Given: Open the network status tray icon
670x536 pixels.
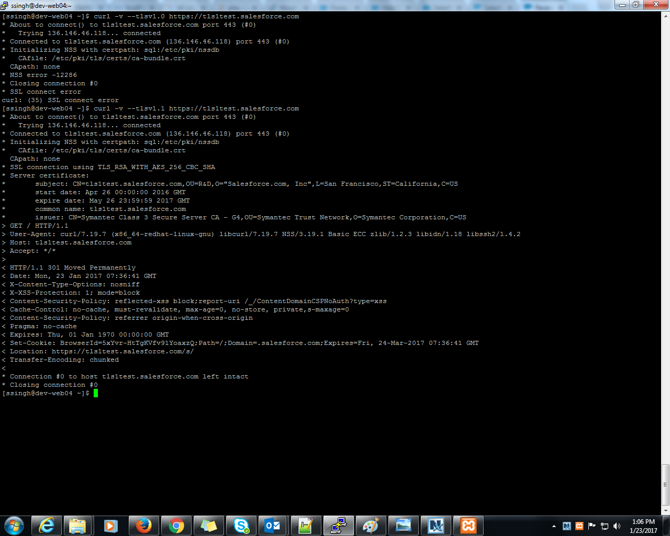Looking at the screenshot, I should (x=605, y=526).
